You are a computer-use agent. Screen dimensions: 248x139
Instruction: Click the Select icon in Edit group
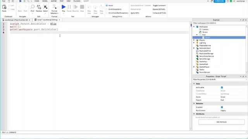click(x=45, y=7)
